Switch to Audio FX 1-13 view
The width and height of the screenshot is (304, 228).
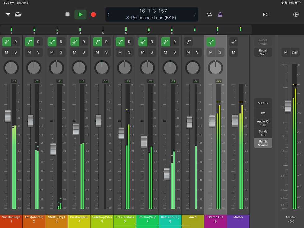(263, 123)
